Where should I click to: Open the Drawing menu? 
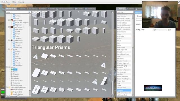[x=21, y=2]
